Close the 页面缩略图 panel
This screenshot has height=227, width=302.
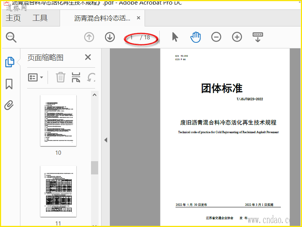coord(88,57)
